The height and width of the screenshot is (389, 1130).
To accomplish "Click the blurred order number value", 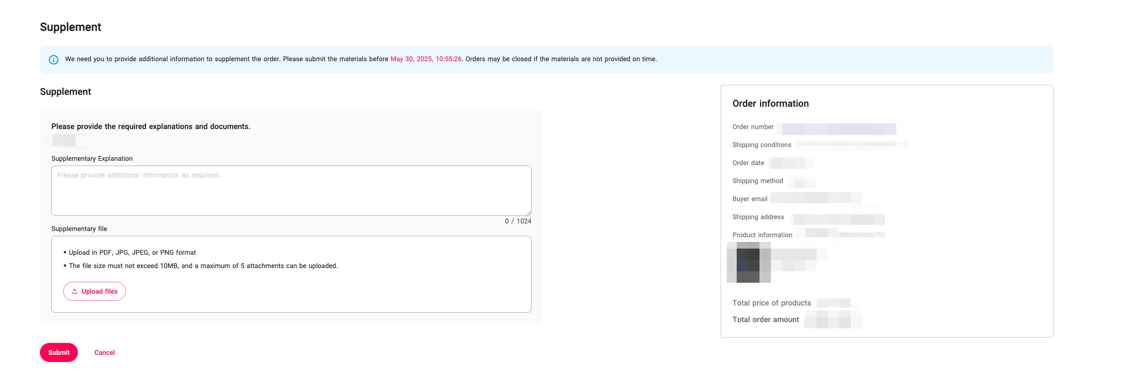I will 838,129.
